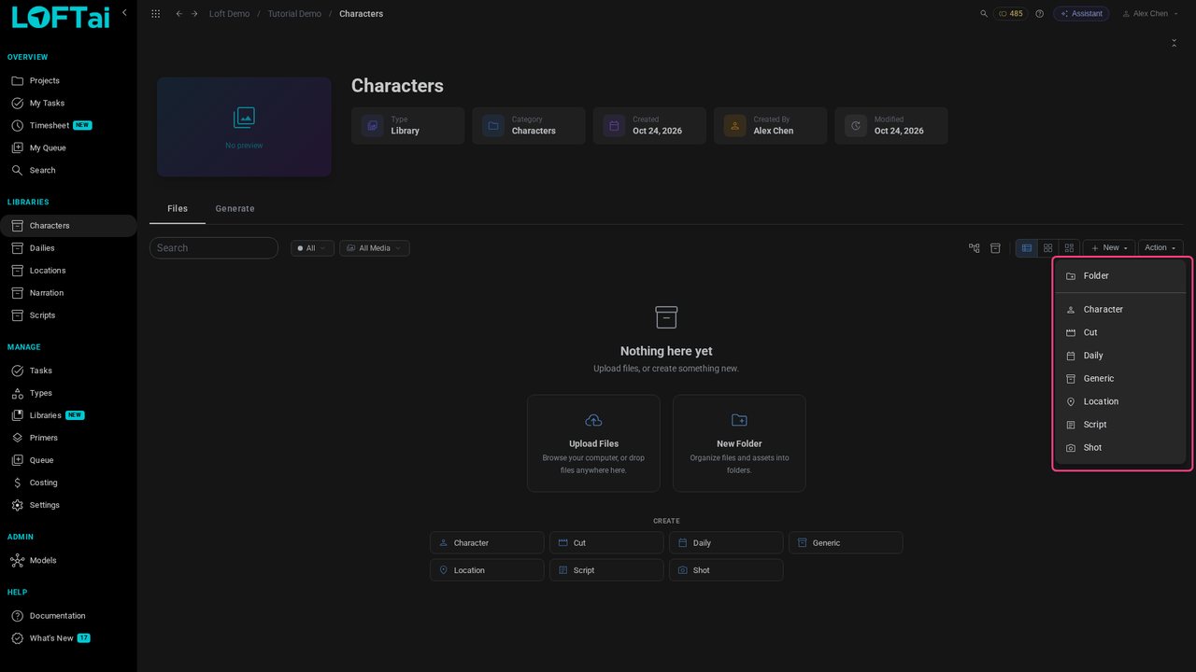The height and width of the screenshot is (672, 1196).
Task: Open What's New under Help
Action: click(x=68, y=638)
